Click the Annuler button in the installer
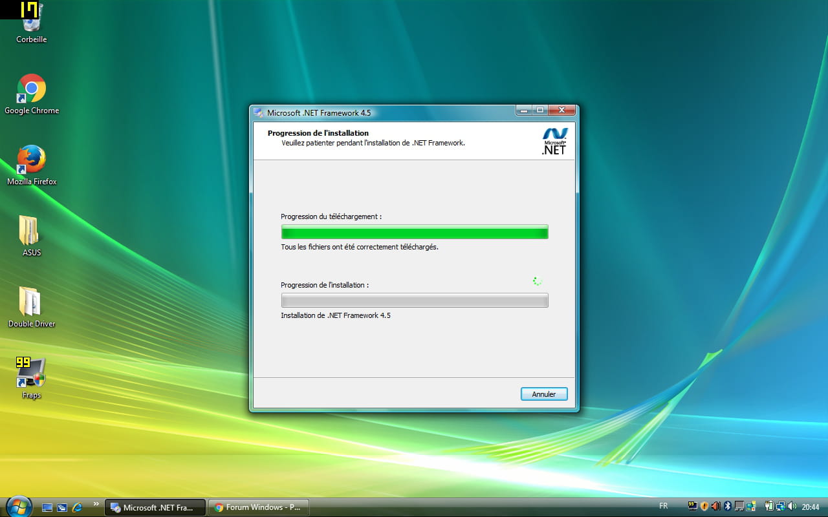Image resolution: width=828 pixels, height=517 pixels. point(543,394)
